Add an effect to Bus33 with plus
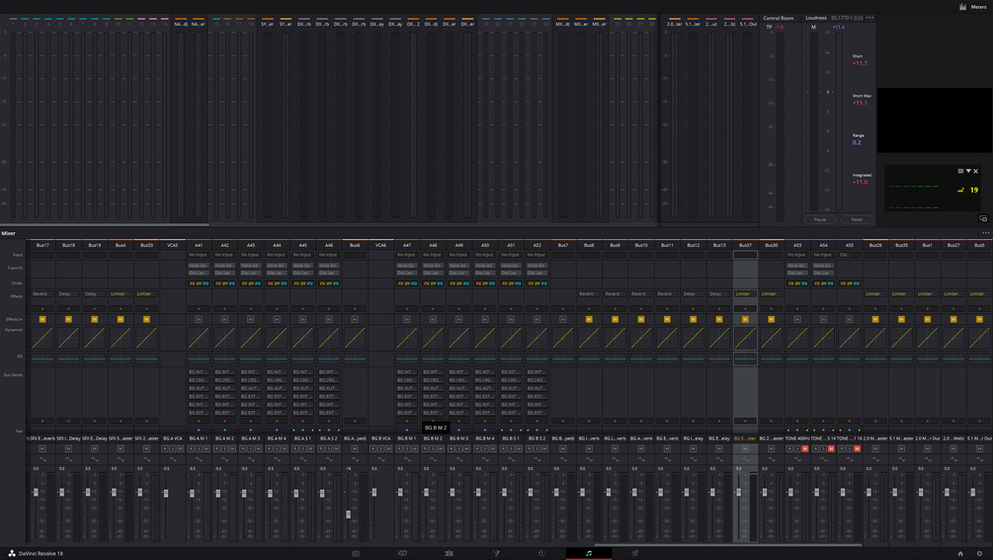Image resolution: width=993 pixels, height=560 pixels. (146, 309)
